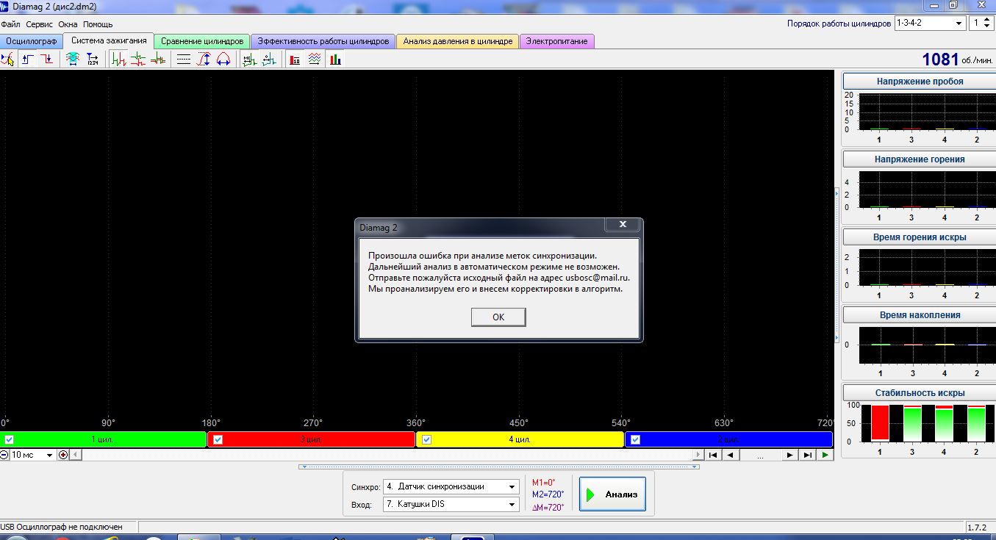
Task: Switch to Эффективность работы цилиндров tab
Action: 323,41
